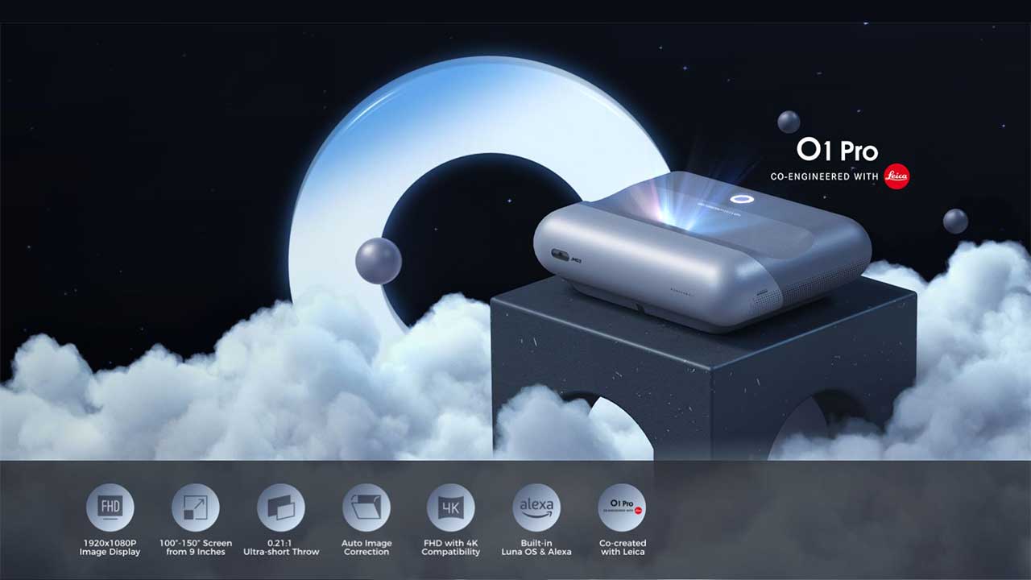Click the Built-in Luna OS & Alexa label
The width and height of the screenshot is (1031, 580).
pyautogui.click(x=536, y=548)
